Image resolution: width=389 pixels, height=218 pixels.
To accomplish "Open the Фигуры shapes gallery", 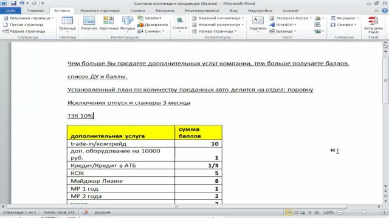I will (128, 24).
